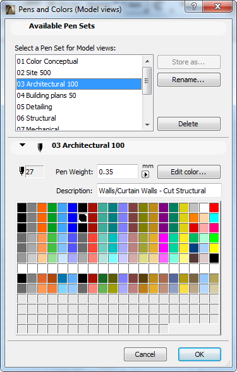The height and width of the screenshot is (372, 237).
Task: Click the pen set list scroll-down arrow
Action: pos(147,124)
